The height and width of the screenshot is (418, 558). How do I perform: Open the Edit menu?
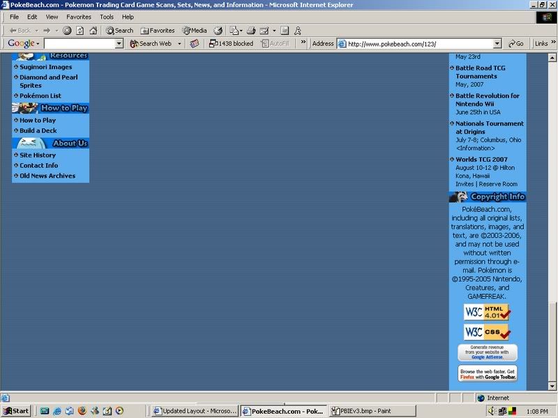32,17
